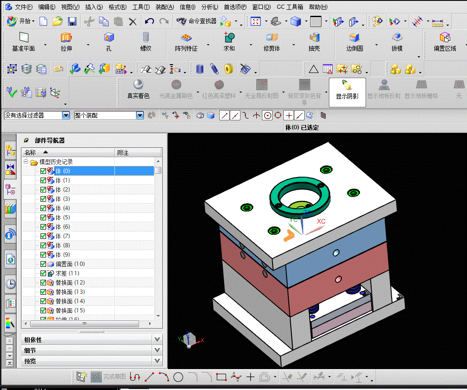Open the 装配(A) menu
The width and height of the screenshot is (467, 390).
click(165, 7)
